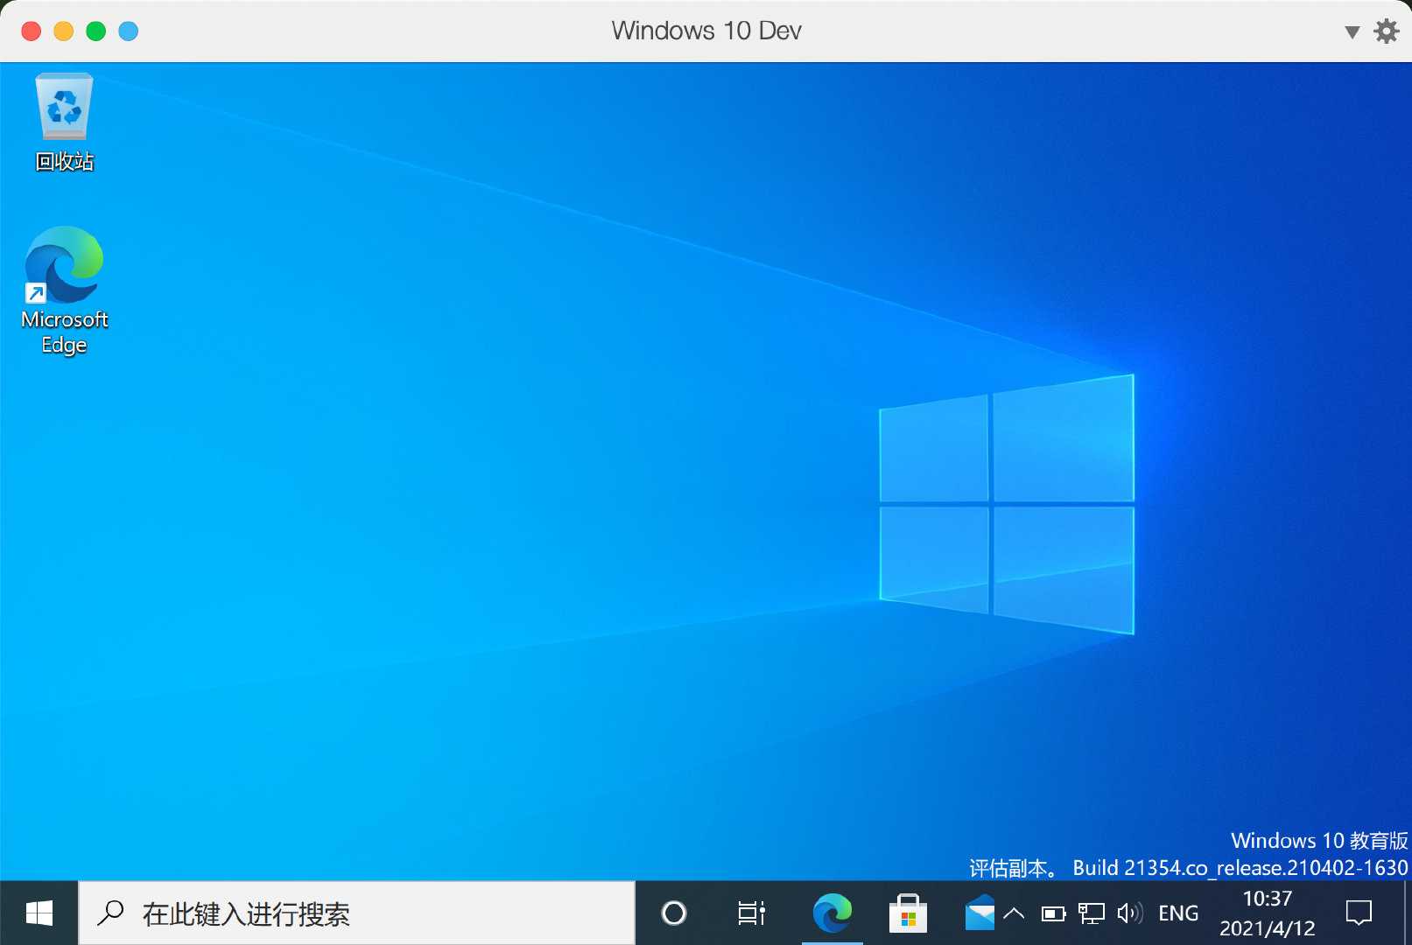The image size is (1412, 945).
Task: Open the Start menu
Action: point(37,913)
